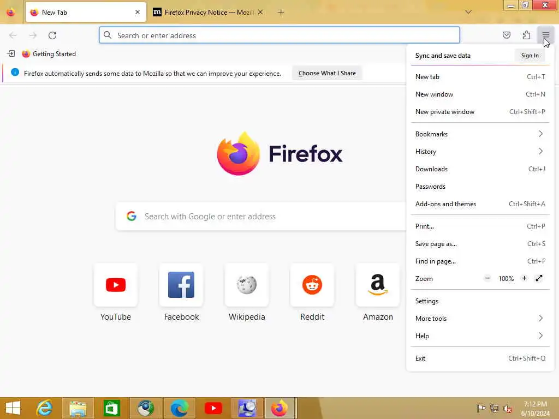Expand the More tools submenu
The height and width of the screenshot is (419, 559).
(x=480, y=319)
